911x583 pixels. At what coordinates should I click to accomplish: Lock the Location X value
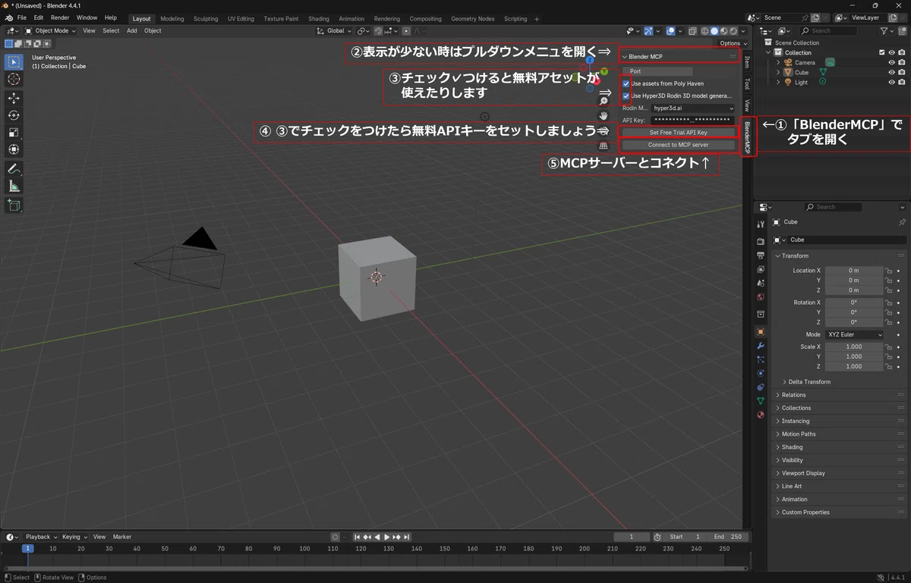889,271
